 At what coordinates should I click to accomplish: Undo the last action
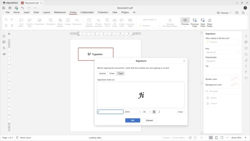(x=22, y=8)
